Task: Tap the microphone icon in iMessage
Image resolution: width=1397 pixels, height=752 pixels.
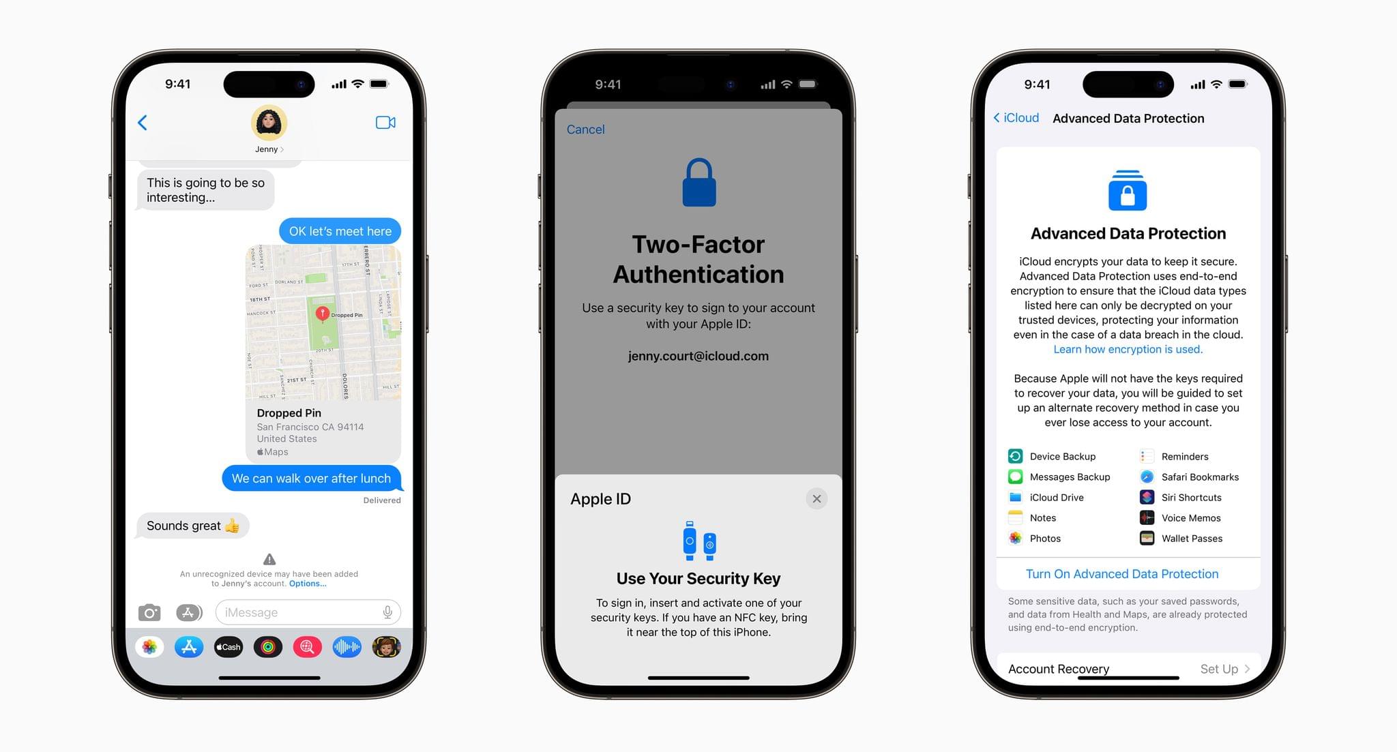Action: click(390, 612)
